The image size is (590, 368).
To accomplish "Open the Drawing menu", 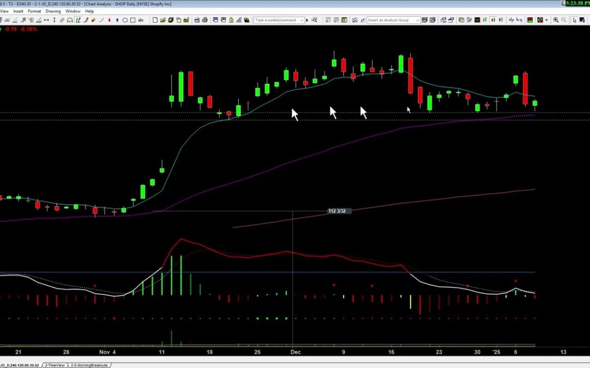I will coord(53,11).
